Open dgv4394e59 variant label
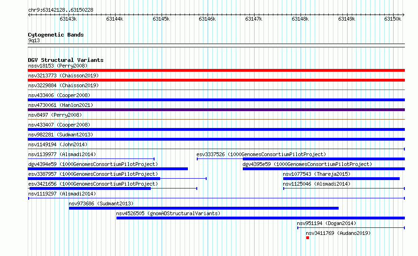 [x=93, y=164]
